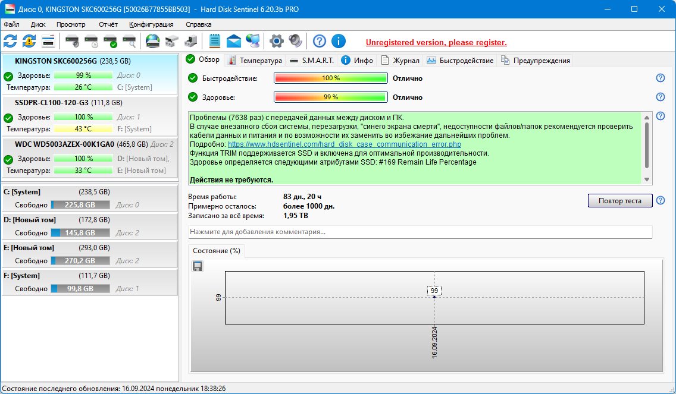676x394 pixels.
Task: Open the Диск menu
Action: (x=38, y=24)
